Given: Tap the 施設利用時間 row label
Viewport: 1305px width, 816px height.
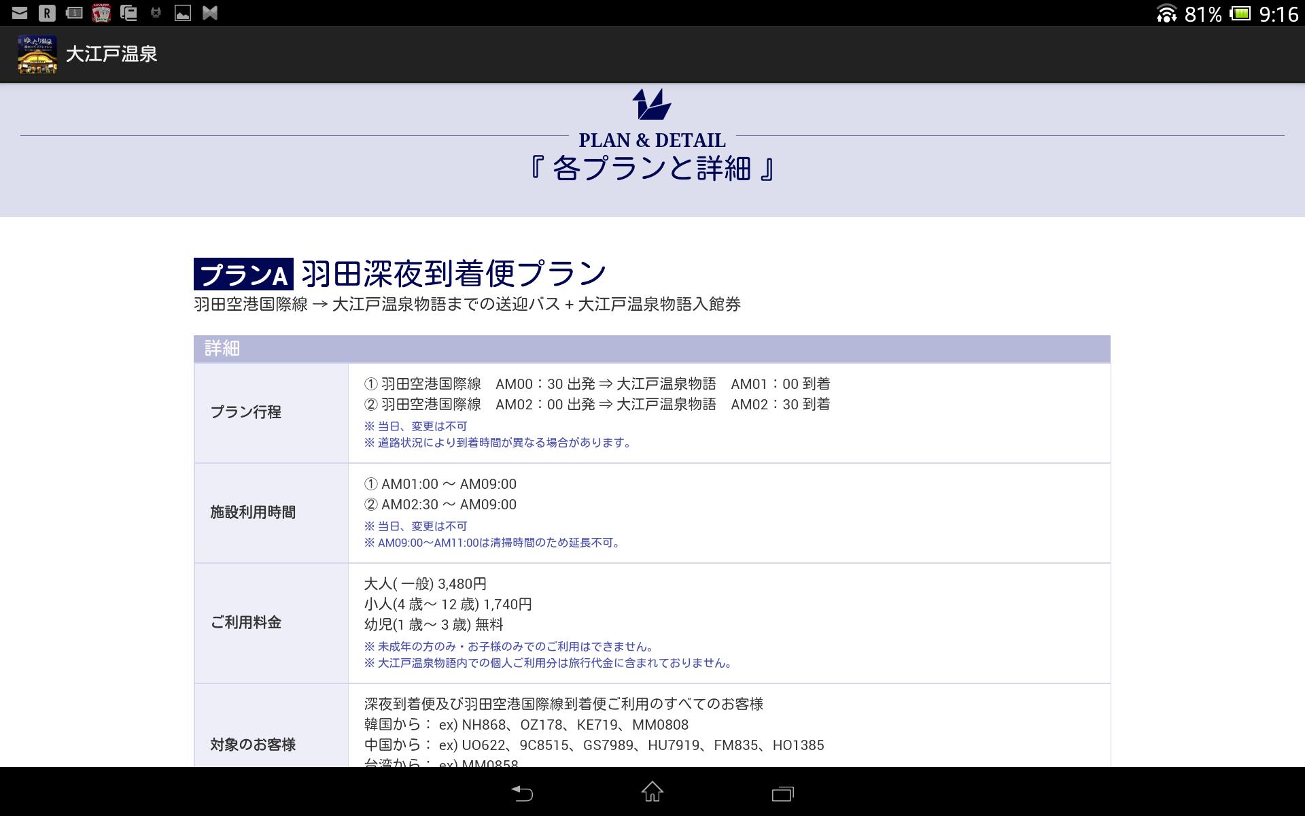Looking at the screenshot, I should coord(253,512).
